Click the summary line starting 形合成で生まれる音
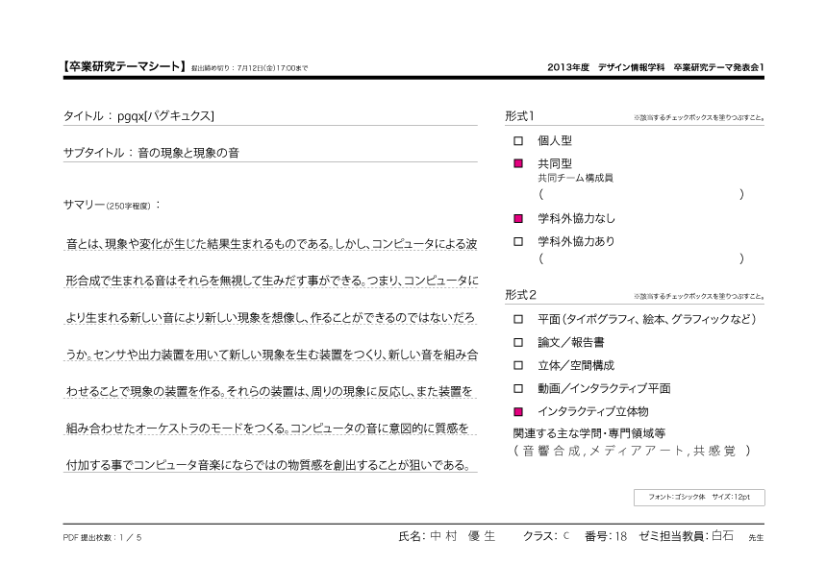Image resolution: width=826 pixels, height=588 pixels. (272, 282)
